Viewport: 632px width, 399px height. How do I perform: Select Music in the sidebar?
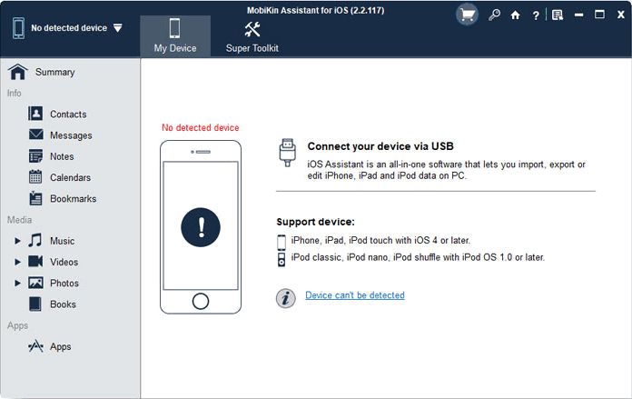[x=62, y=241]
